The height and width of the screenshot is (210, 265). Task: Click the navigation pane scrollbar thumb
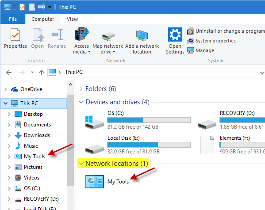(70, 140)
